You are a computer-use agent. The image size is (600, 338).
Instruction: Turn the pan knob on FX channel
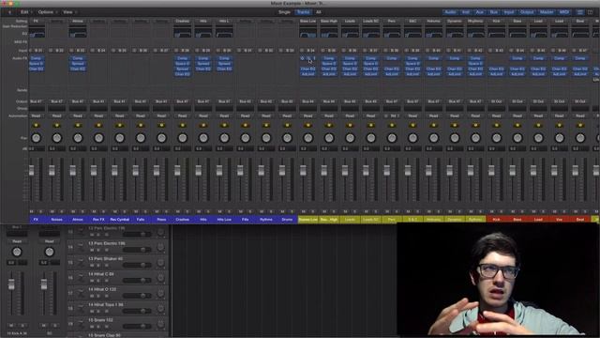point(36,138)
